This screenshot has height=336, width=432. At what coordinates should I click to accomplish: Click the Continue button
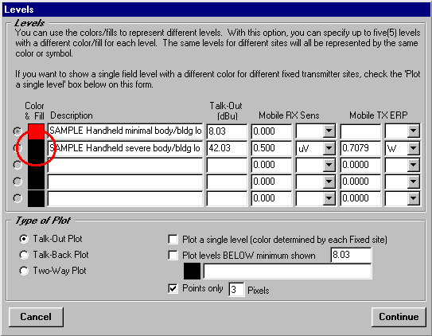(x=399, y=317)
